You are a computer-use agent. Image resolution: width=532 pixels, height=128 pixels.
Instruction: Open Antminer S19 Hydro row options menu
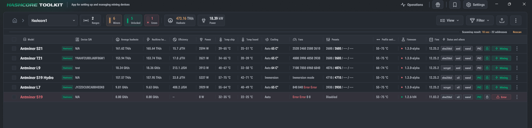click(x=517, y=78)
